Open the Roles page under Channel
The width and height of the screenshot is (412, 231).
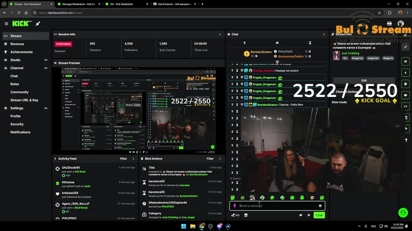pyautogui.click(x=15, y=84)
